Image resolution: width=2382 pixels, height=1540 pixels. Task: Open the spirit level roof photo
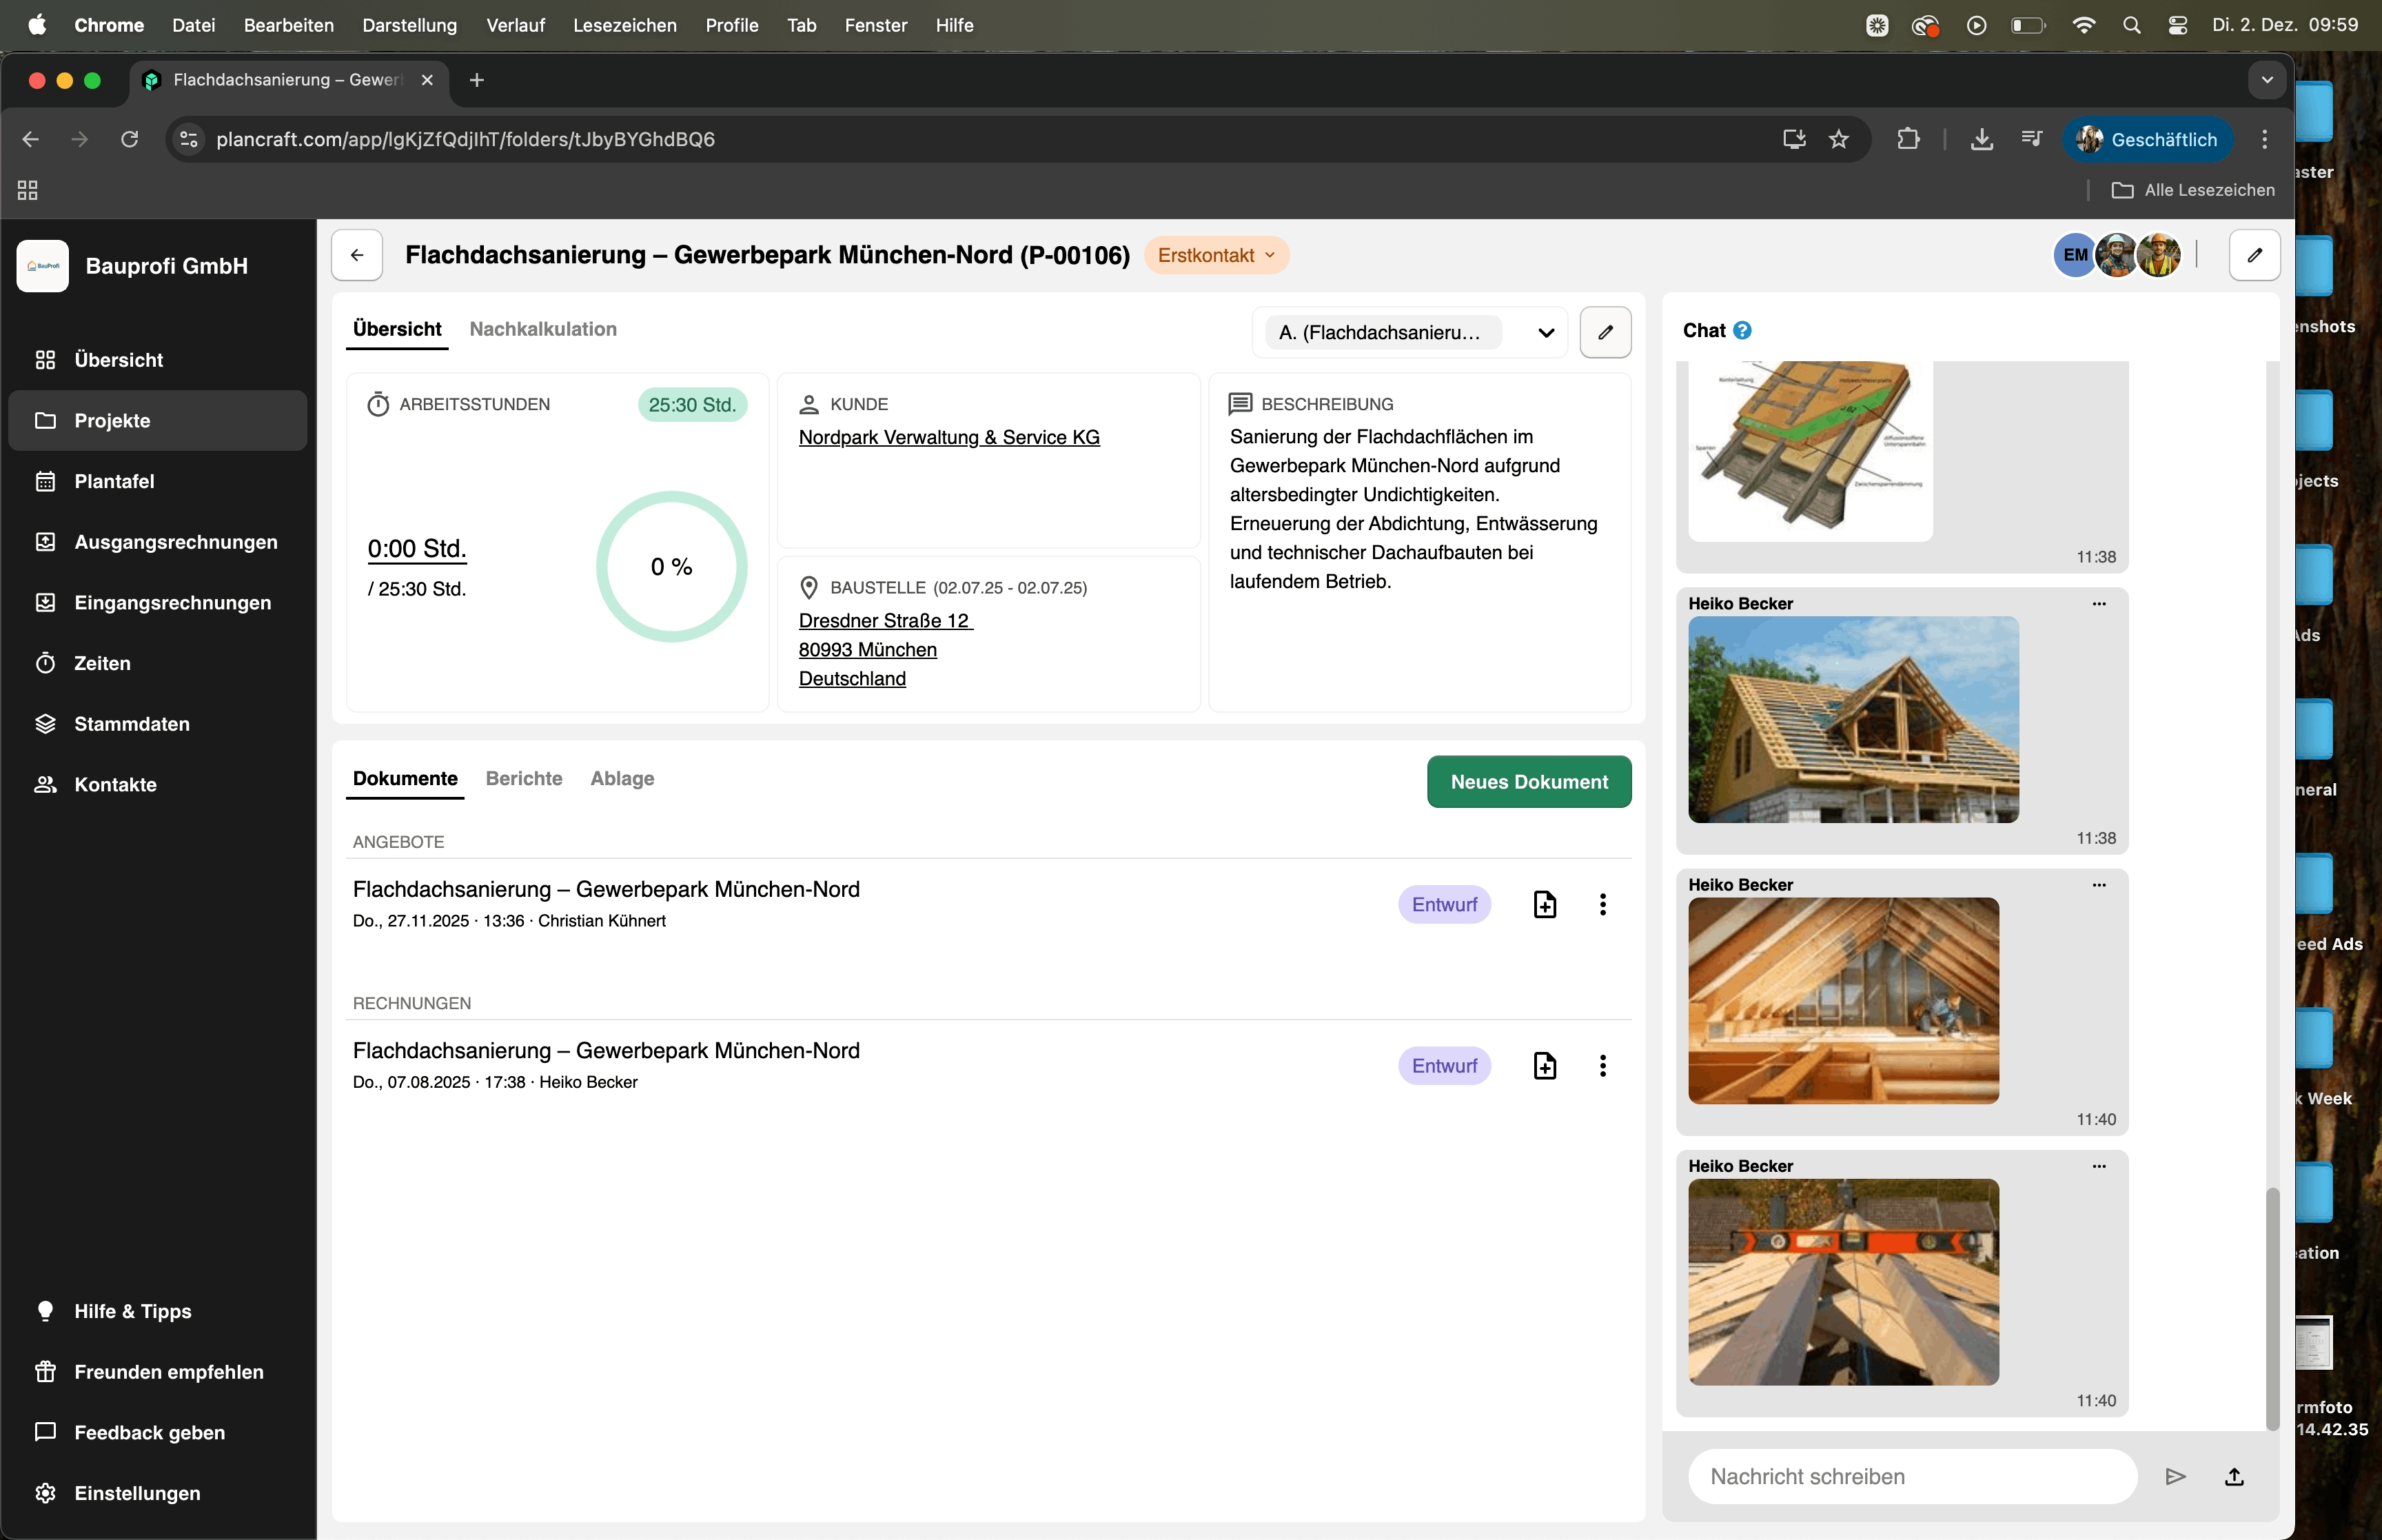(x=1843, y=1282)
